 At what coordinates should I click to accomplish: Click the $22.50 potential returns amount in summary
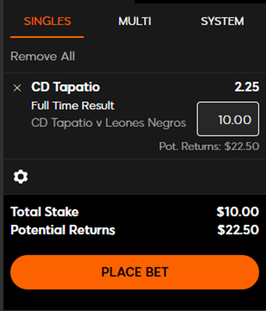tap(238, 230)
